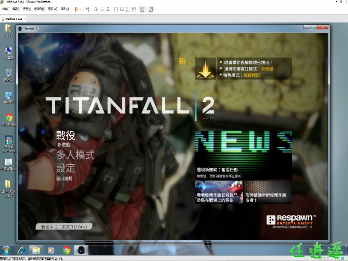Open the Recycle Bin desktop icon
Screen dimensions: 348x261
[8, 75]
